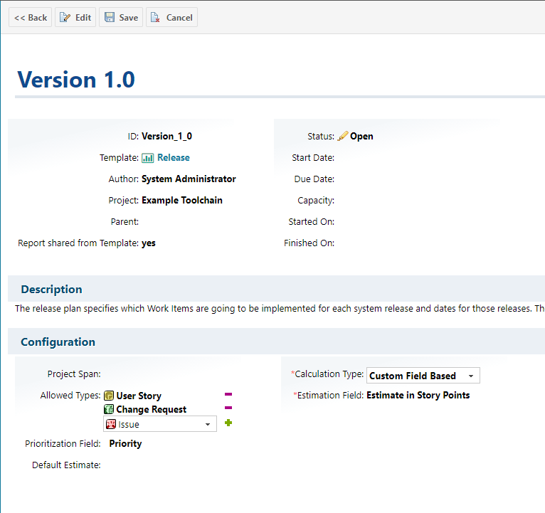Click the Back button in toolbar

click(x=31, y=18)
